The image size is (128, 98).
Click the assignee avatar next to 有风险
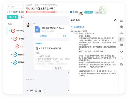click(81, 13)
